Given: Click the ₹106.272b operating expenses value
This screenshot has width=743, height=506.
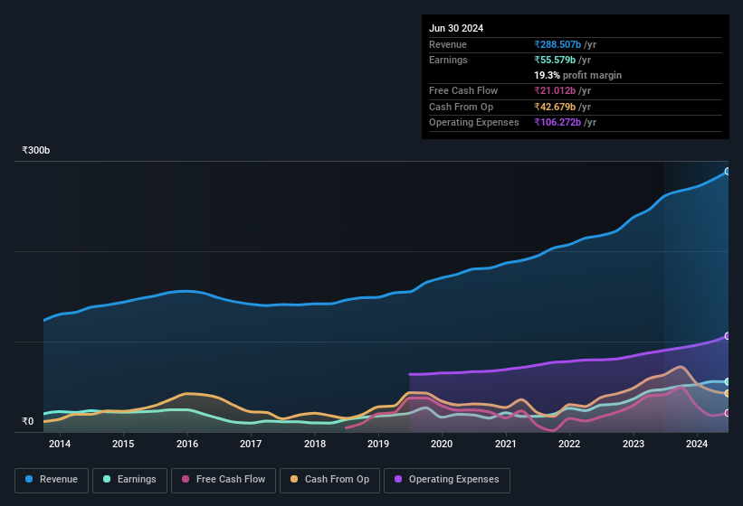Looking at the screenshot, I should click(x=557, y=123).
